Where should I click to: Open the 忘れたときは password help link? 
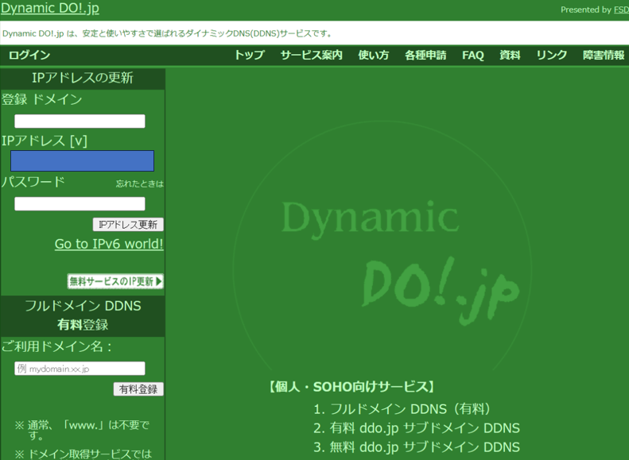[x=140, y=184]
